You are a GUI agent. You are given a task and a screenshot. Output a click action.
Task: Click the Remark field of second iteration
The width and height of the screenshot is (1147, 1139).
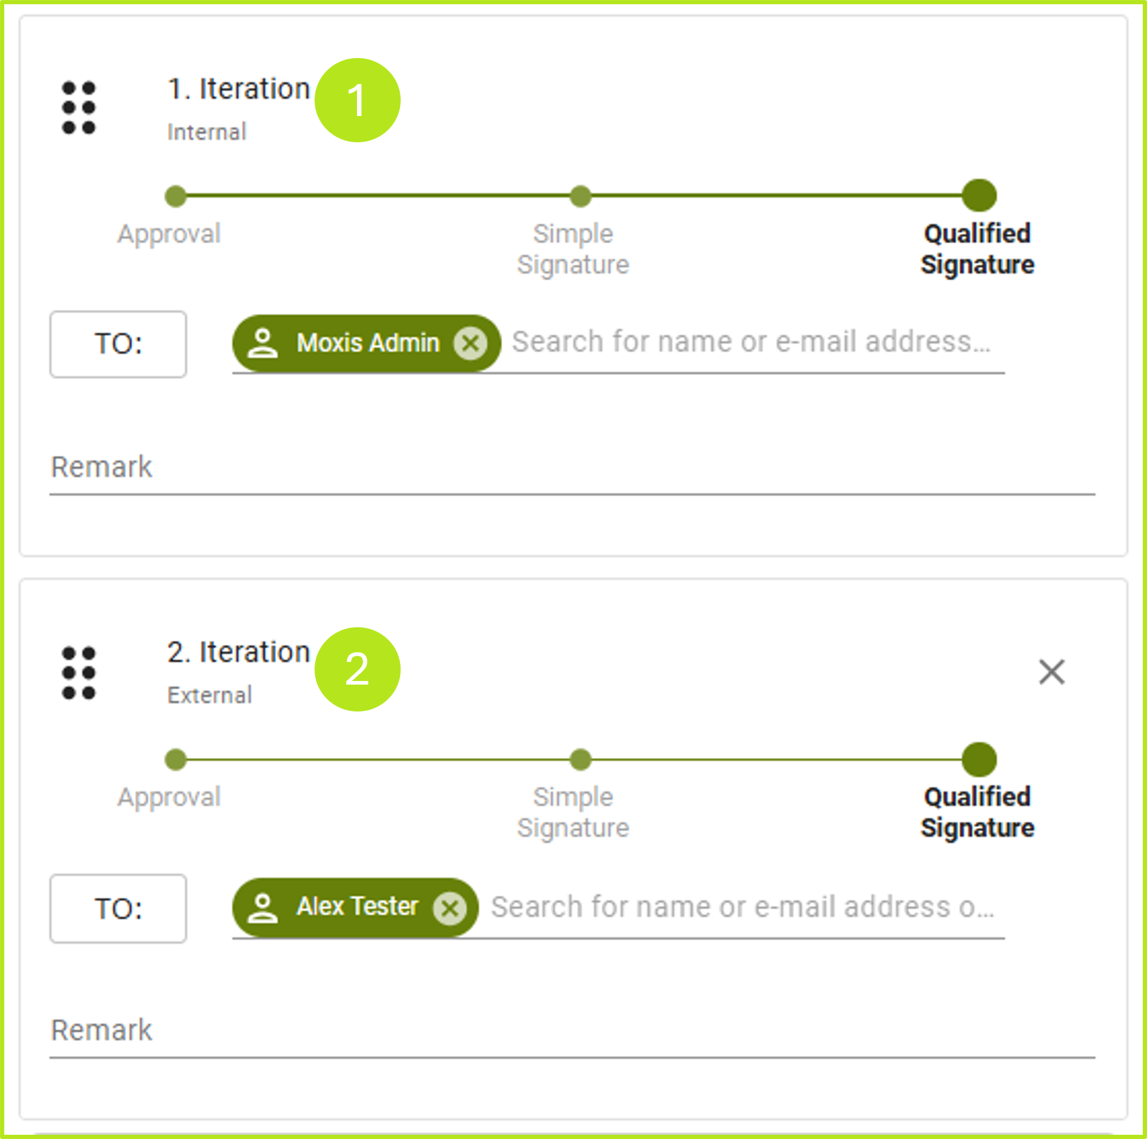pyautogui.click(x=571, y=1031)
